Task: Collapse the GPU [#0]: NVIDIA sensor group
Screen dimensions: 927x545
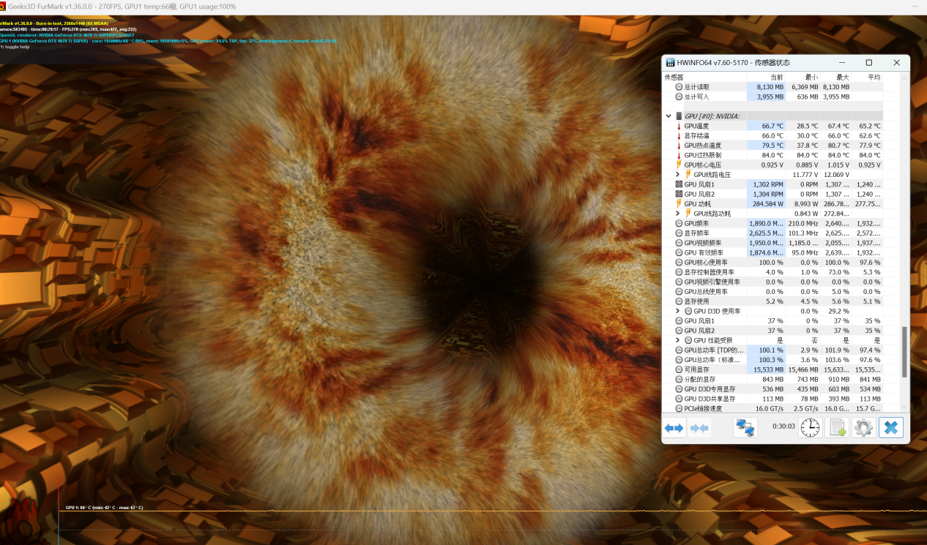Action: point(669,116)
